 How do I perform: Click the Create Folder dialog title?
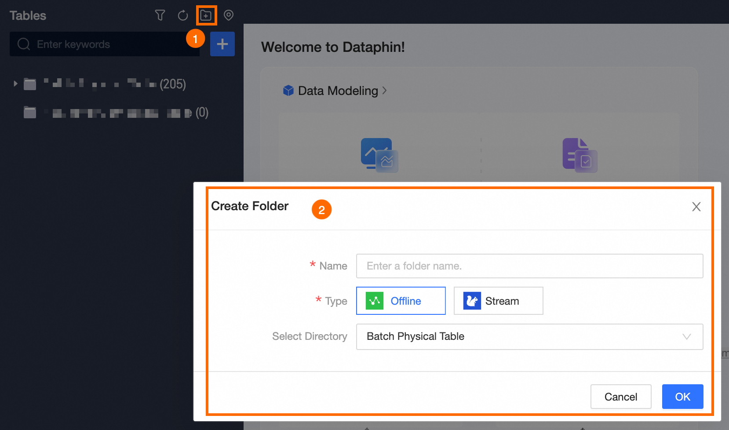250,206
